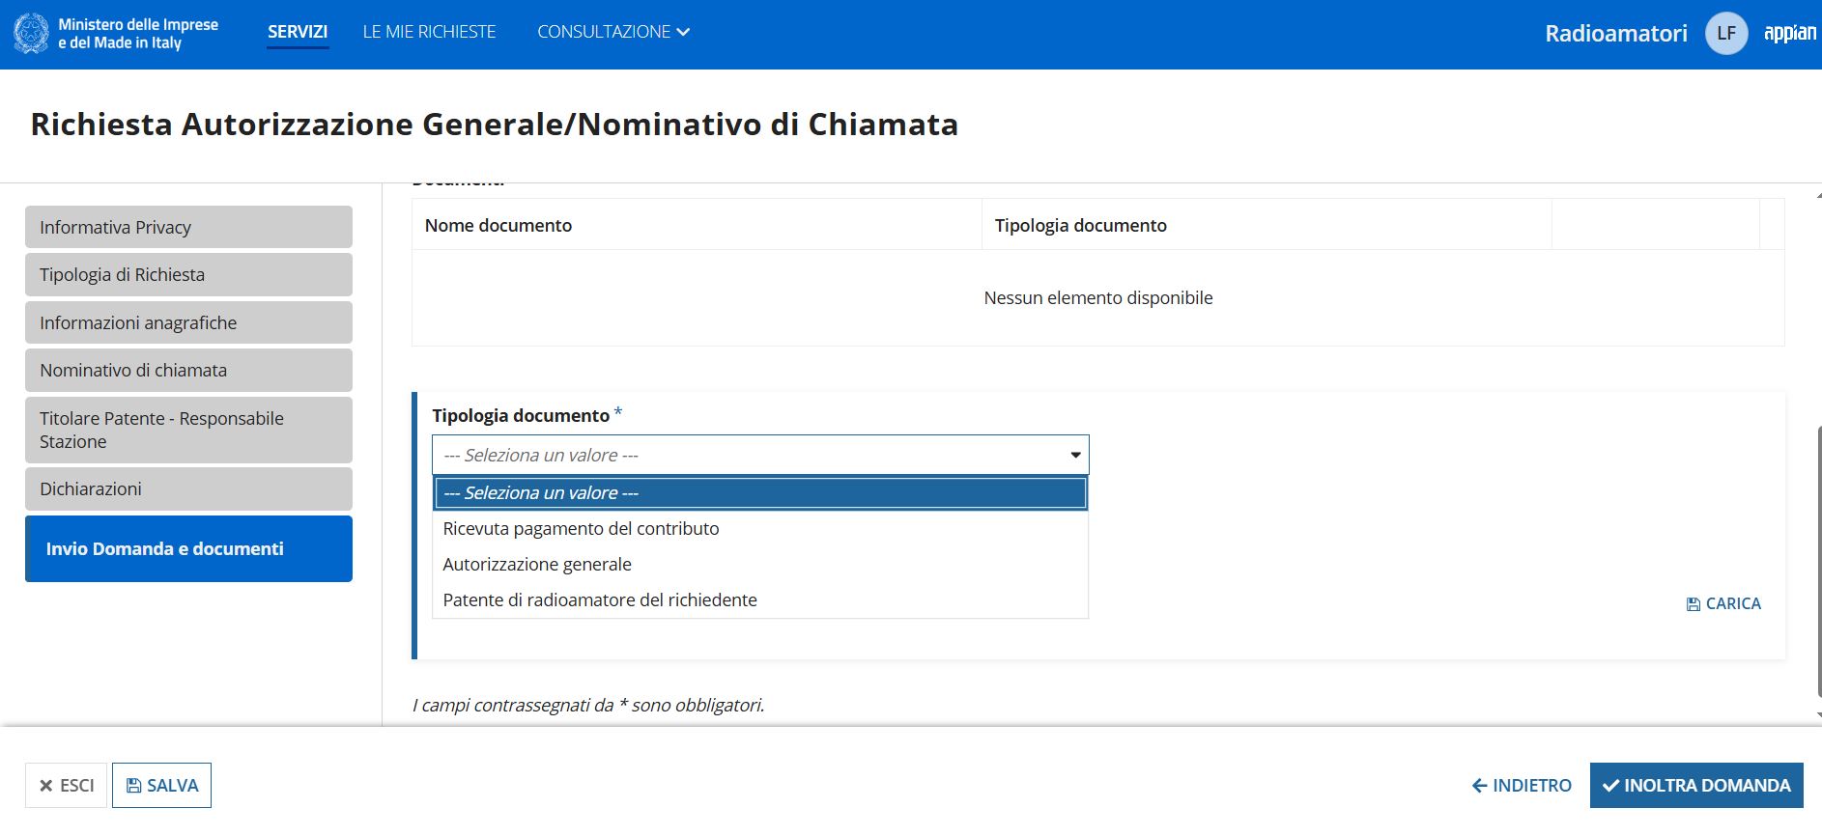Submit with INOLTRA DOMANDA button
This screenshot has width=1822, height=836.
click(1696, 786)
